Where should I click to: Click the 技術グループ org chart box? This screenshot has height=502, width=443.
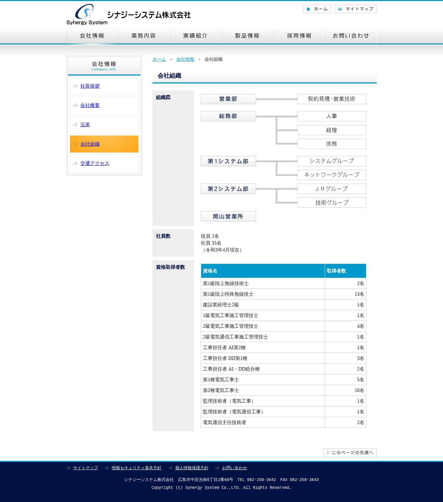click(x=332, y=203)
